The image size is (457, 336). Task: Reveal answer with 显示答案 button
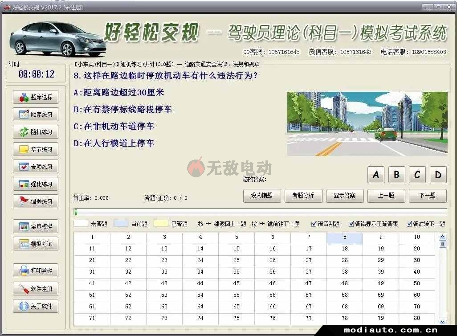click(344, 196)
